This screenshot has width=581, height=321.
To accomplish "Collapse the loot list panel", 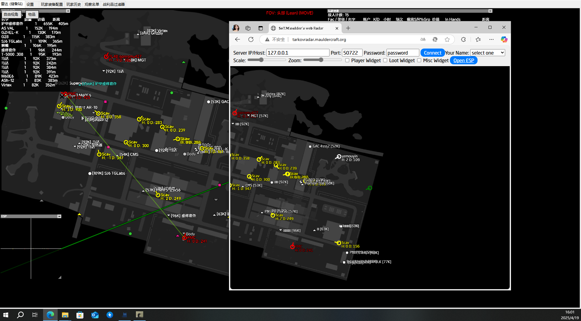I will [x=68, y=11].
